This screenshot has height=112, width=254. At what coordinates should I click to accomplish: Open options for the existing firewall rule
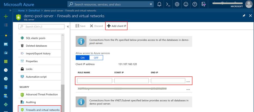[x=188, y=89]
